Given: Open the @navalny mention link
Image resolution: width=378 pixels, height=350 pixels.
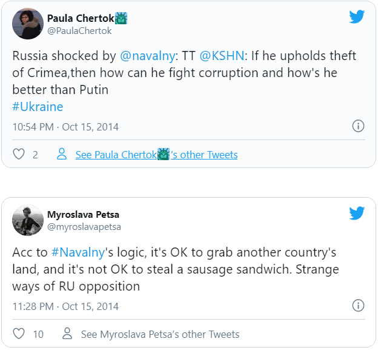Looking at the screenshot, I should [147, 56].
